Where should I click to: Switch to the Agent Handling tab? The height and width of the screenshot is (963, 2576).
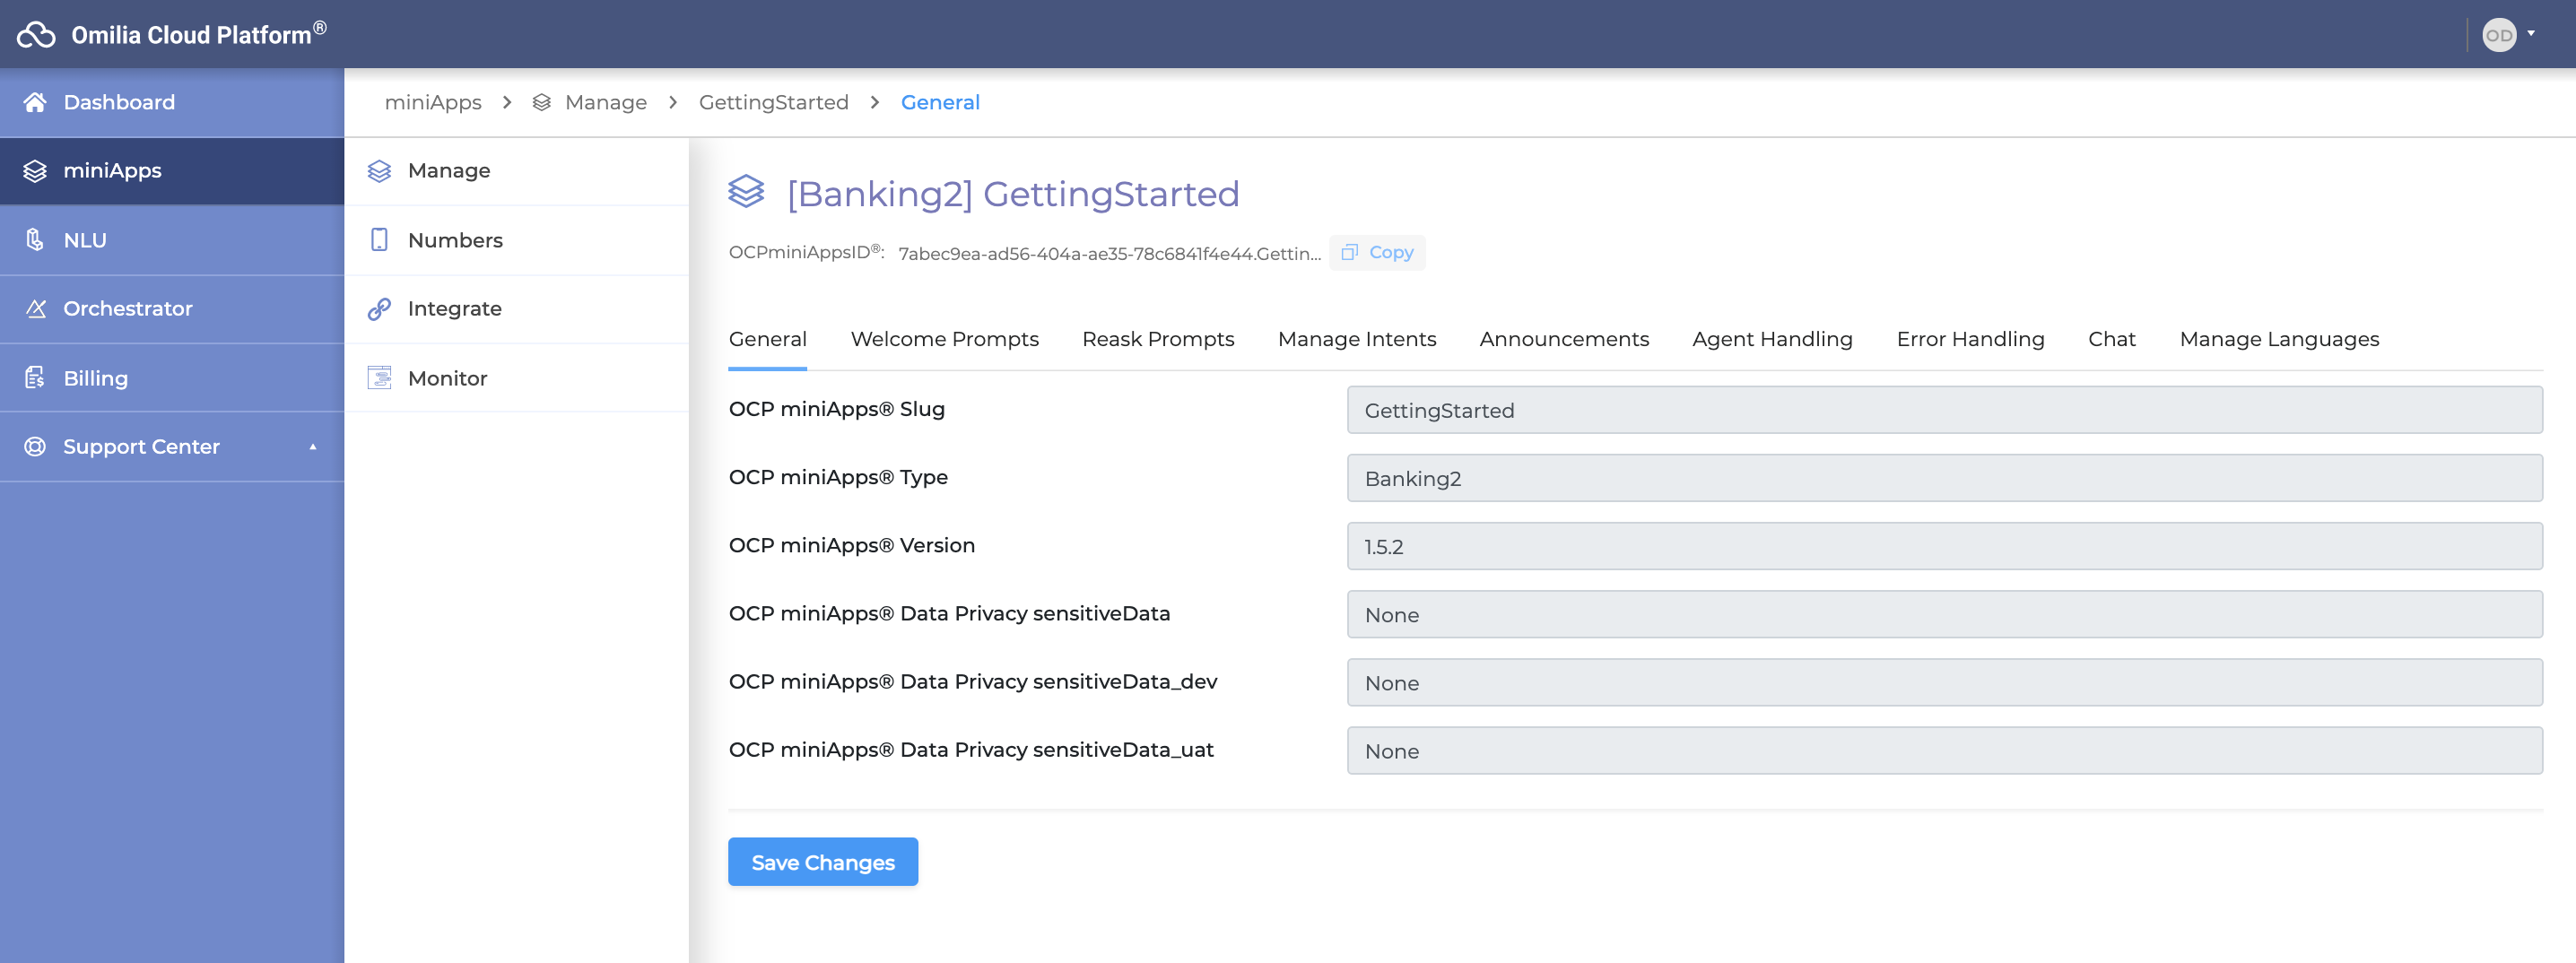point(1772,339)
